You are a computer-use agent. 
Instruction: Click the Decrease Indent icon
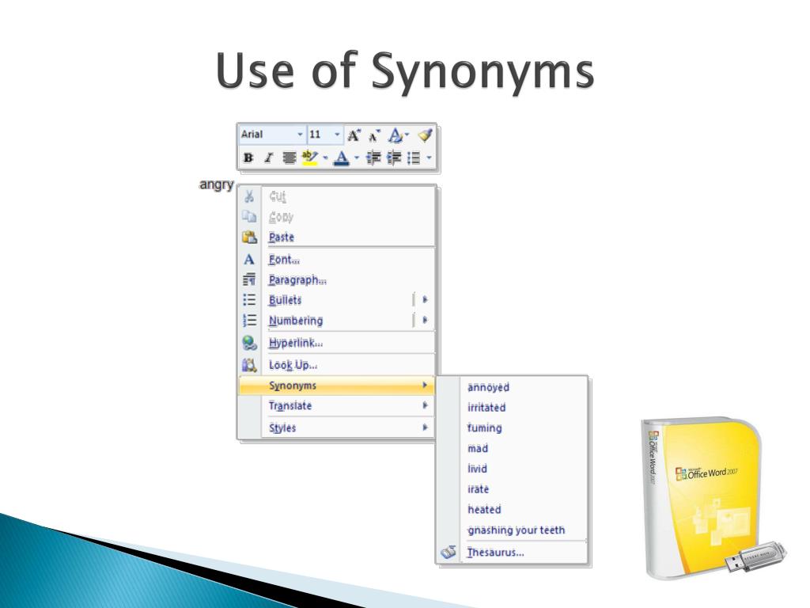tap(373, 158)
